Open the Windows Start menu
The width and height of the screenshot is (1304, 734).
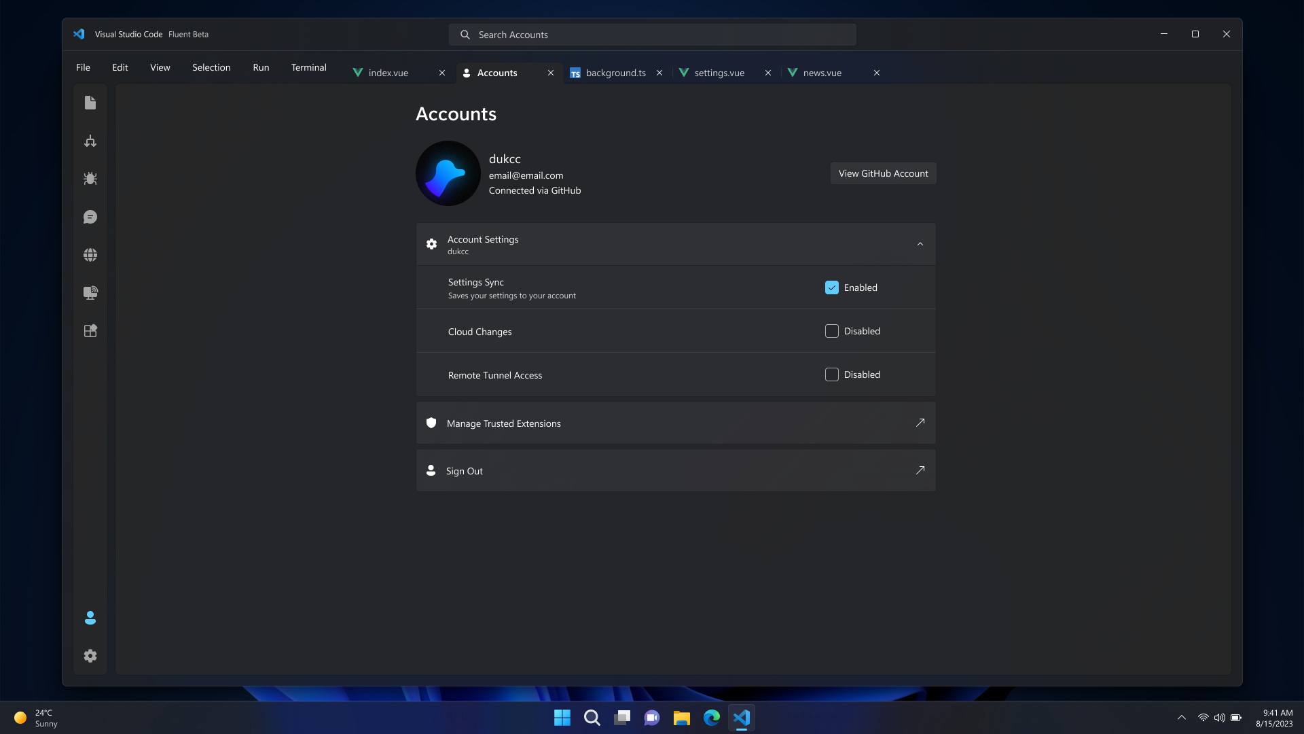(562, 718)
